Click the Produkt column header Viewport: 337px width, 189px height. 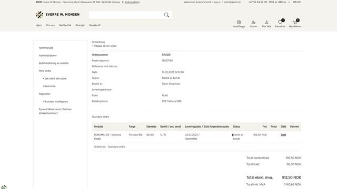98,127
